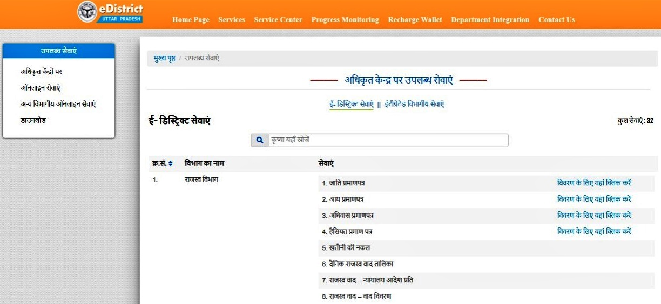The height and width of the screenshot is (304, 661).
Task: Click the अधिवास प्रमाणपत्र service row
Action: pos(486,216)
